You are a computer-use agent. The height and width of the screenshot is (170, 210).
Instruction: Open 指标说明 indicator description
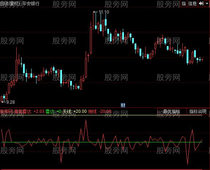(x=198, y=111)
